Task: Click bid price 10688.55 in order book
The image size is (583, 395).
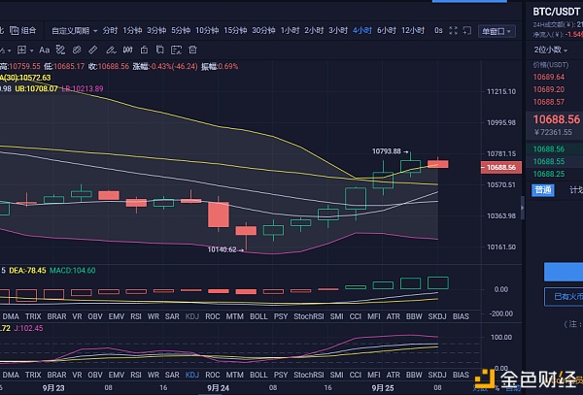Action: [x=548, y=161]
